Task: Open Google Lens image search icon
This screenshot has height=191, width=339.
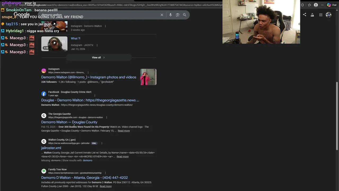Action: pyautogui.click(x=177, y=15)
